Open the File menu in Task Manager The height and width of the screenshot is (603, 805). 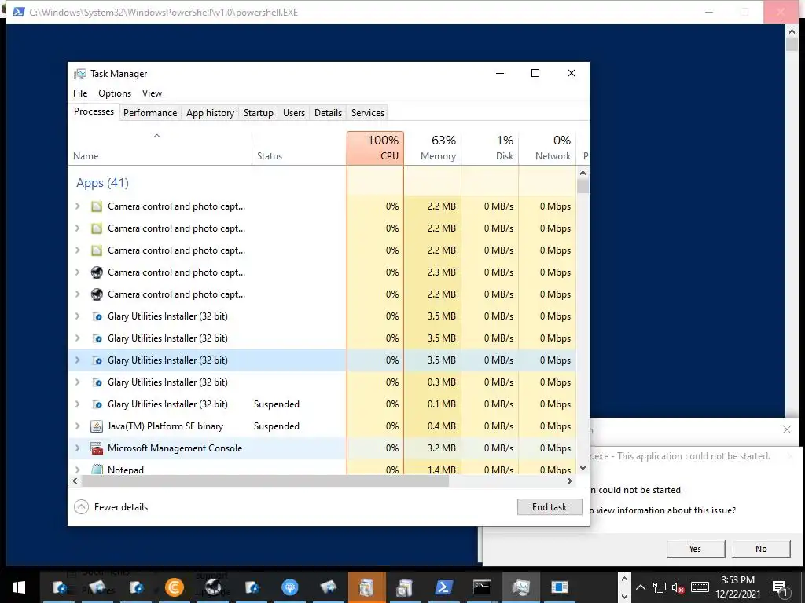80,93
